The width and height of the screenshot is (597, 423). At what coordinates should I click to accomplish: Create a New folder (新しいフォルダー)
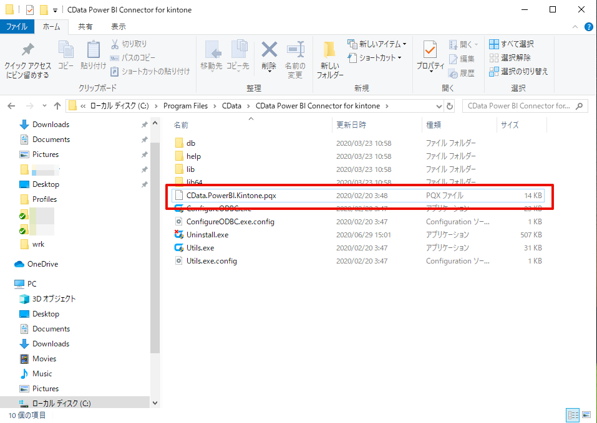(x=330, y=60)
